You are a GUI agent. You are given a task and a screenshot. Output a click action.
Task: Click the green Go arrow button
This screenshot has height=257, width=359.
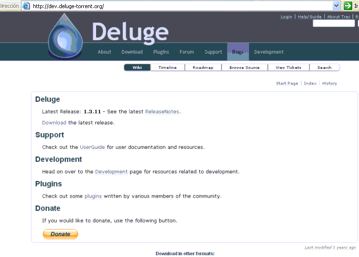click(348, 5)
